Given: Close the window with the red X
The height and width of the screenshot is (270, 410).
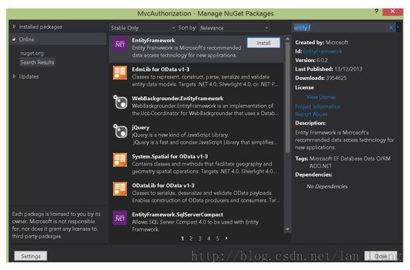Looking at the screenshot, I should coord(392,11).
